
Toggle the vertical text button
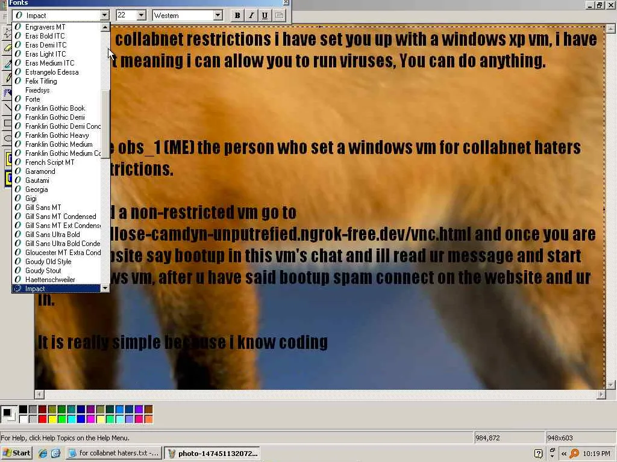(279, 15)
